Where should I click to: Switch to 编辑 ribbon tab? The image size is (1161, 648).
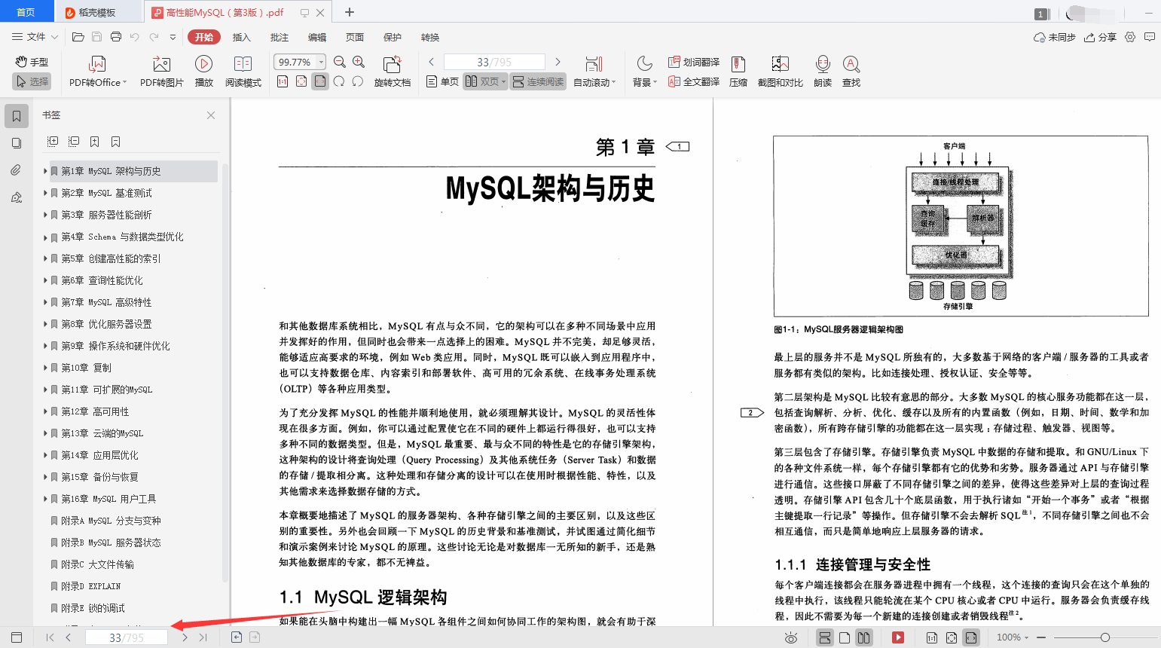pyautogui.click(x=317, y=37)
